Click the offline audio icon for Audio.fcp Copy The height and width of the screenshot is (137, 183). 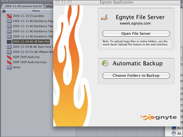pyautogui.click(x=9, y=62)
